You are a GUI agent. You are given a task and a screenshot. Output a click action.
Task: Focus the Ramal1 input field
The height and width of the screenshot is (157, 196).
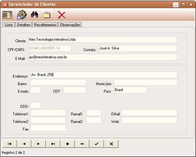[x=94, y=113]
